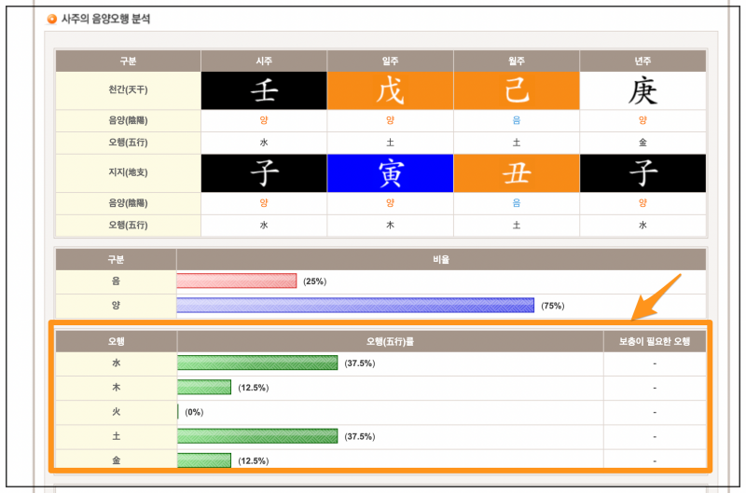Click the orange 양 under the 寅 branch
This screenshot has height=493, width=746.
390,203
